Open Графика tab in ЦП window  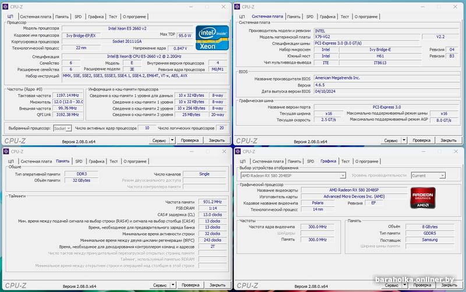pyautogui.click(x=96, y=17)
